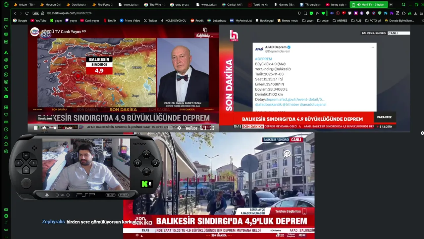This screenshot has width=424, height=239.
Task: Open KOLEKSİYONCU bookmark
Action: 174,21
